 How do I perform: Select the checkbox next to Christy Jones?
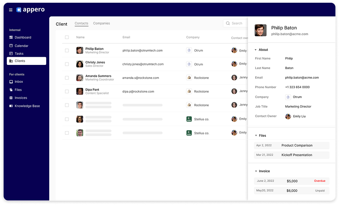click(x=67, y=64)
